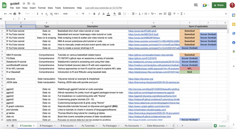
Task: Increase decimal places
Action: (x=51, y=14)
